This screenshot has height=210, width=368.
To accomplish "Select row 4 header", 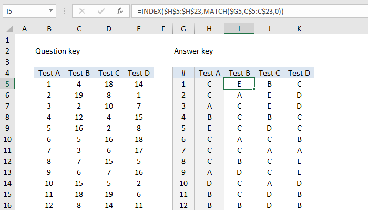I will pos(7,73).
